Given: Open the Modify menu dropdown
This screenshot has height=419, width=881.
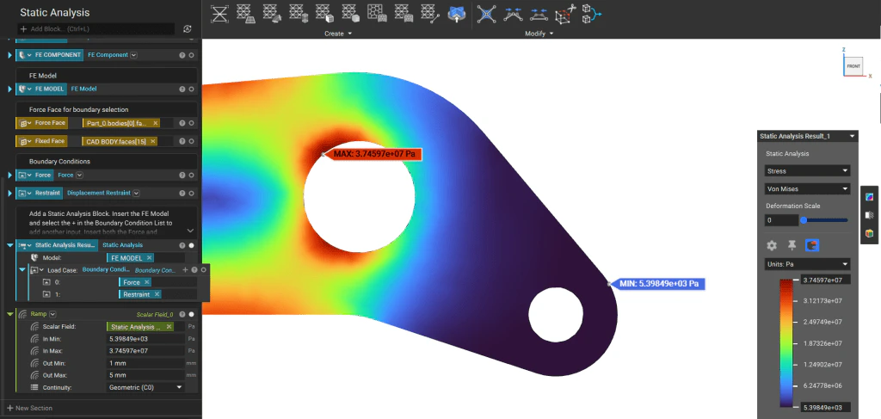Looking at the screenshot, I should pos(539,34).
